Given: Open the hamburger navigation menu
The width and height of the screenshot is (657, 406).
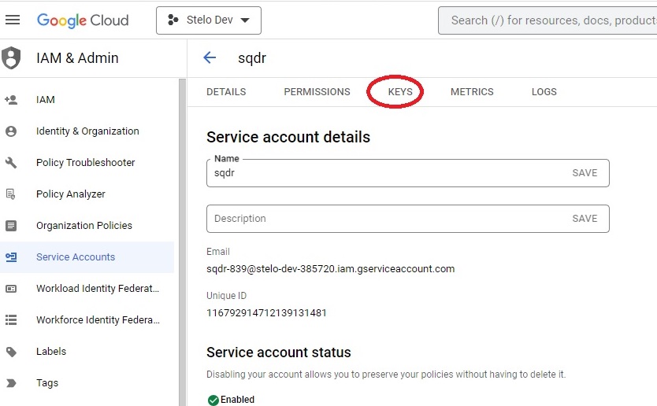Looking at the screenshot, I should (13, 20).
